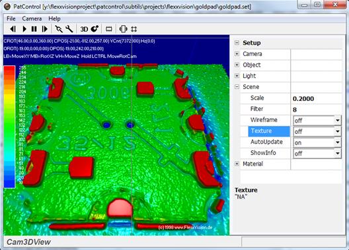Click the Object group label
Screen dimensions: 349x250
point(252,65)
